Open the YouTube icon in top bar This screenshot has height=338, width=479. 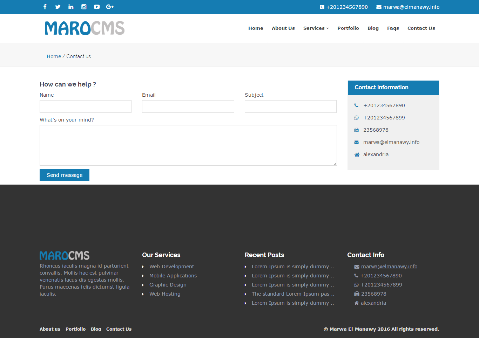coord(97,7)
